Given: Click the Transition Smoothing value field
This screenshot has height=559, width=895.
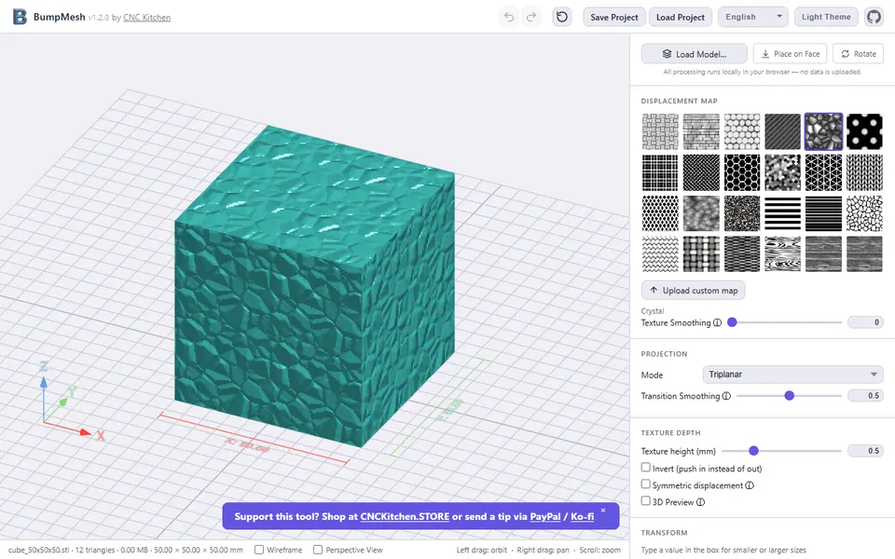Looking at the screenshot, I should [865, 396].
